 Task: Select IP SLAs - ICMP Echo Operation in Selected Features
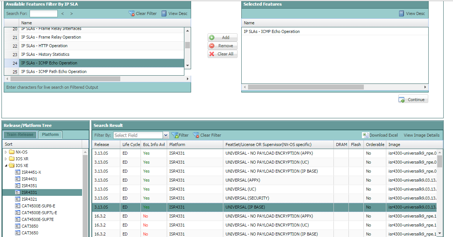click(335, 31)
